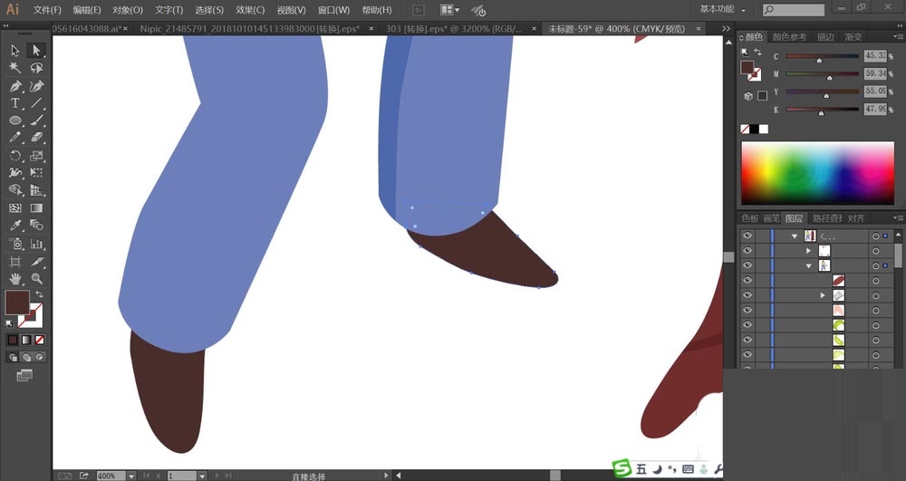Click the CMYK color spectrum bar
906x481 pixels.
818,173
